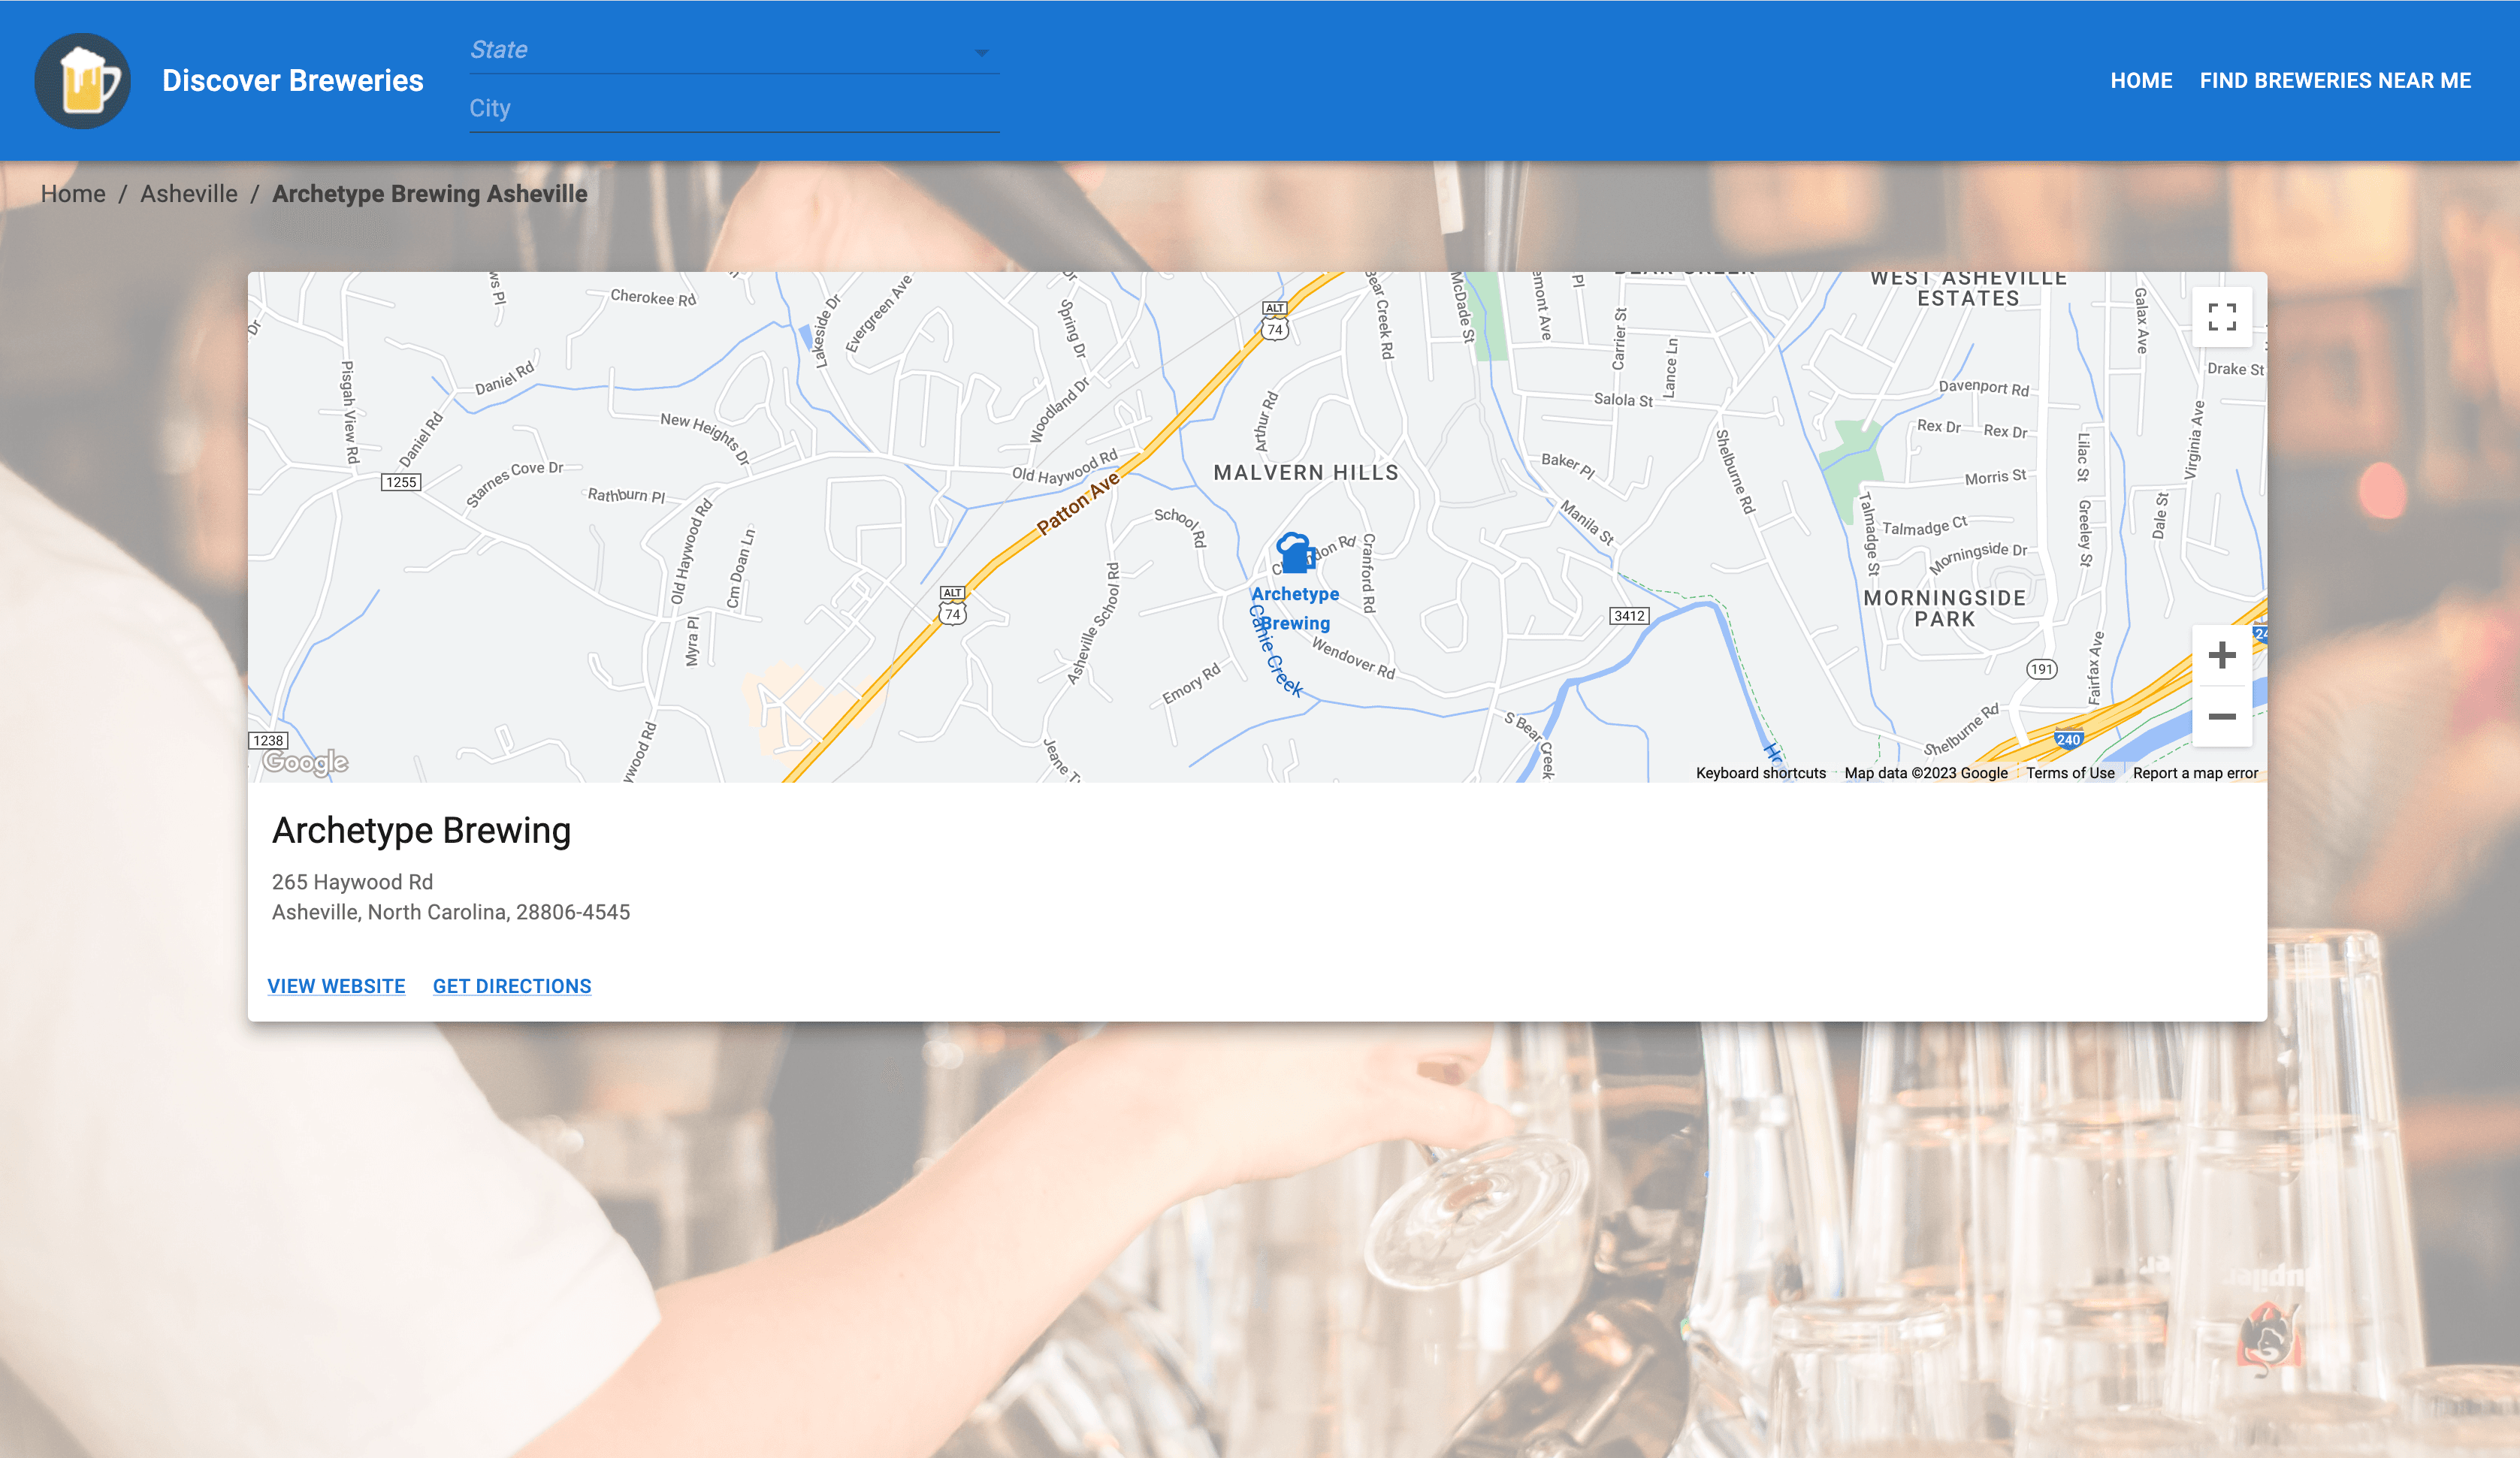
Task: Select Archetype Brewing Asheville breadcrumb
Action: pos(430,194)
